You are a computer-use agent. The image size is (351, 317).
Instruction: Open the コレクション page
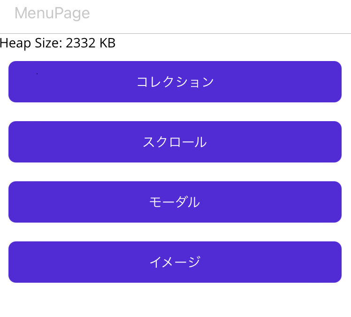175,82
